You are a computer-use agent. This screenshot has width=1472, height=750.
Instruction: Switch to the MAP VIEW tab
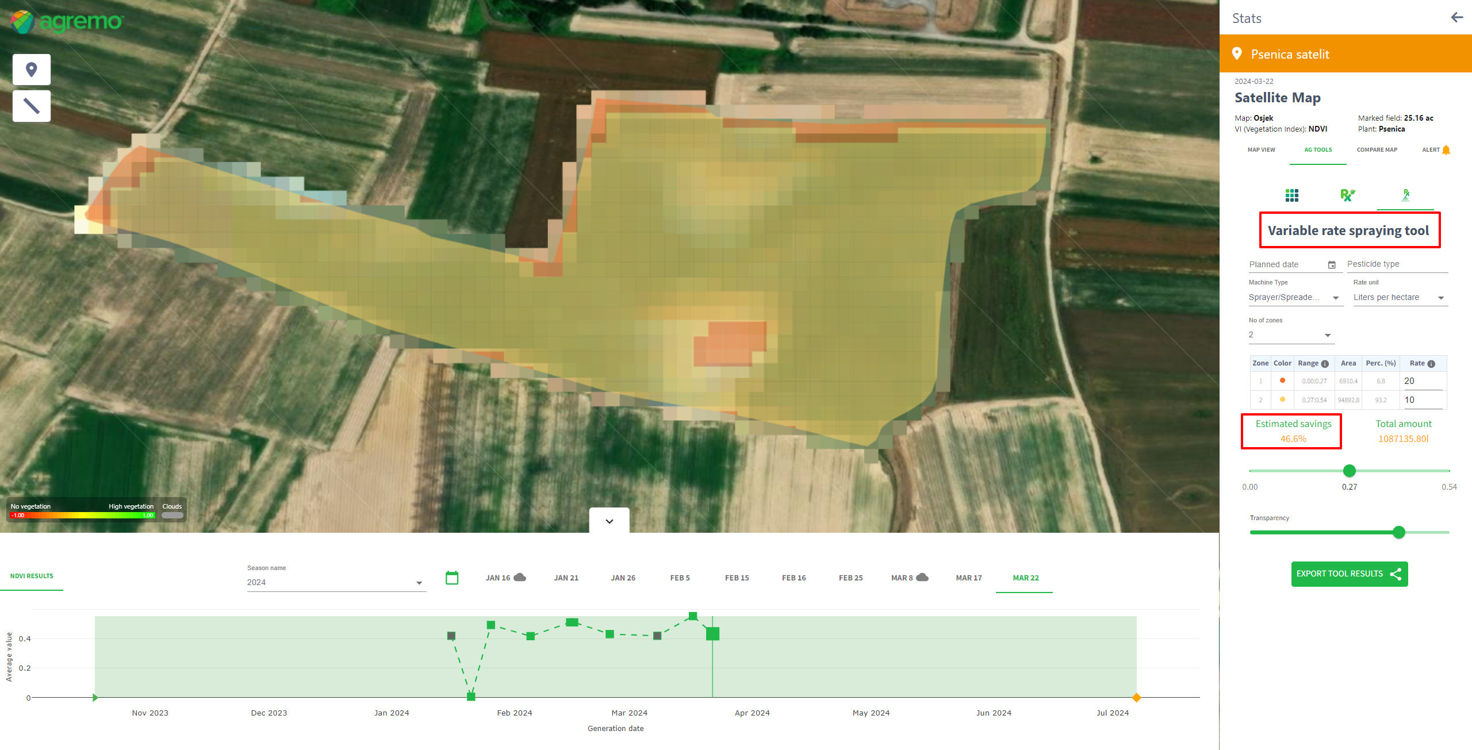coord(1261,150)
